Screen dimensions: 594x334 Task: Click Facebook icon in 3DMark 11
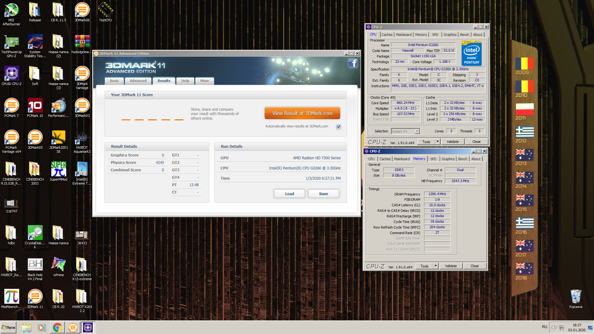[x=353, y=63]
